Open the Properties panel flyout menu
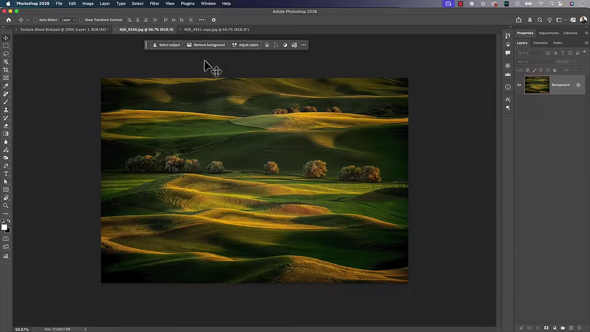This screenshot has height=332, width=590. [586, 33]
